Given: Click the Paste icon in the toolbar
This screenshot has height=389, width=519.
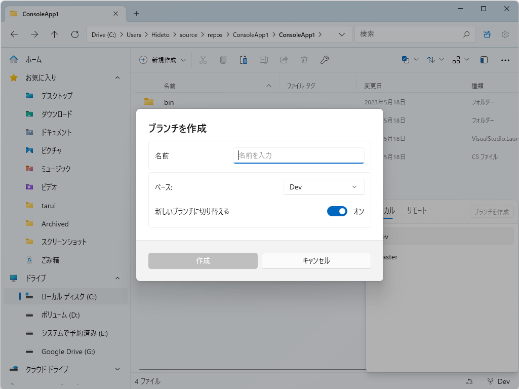Looking at the screenshot, I should pos(243,60).
